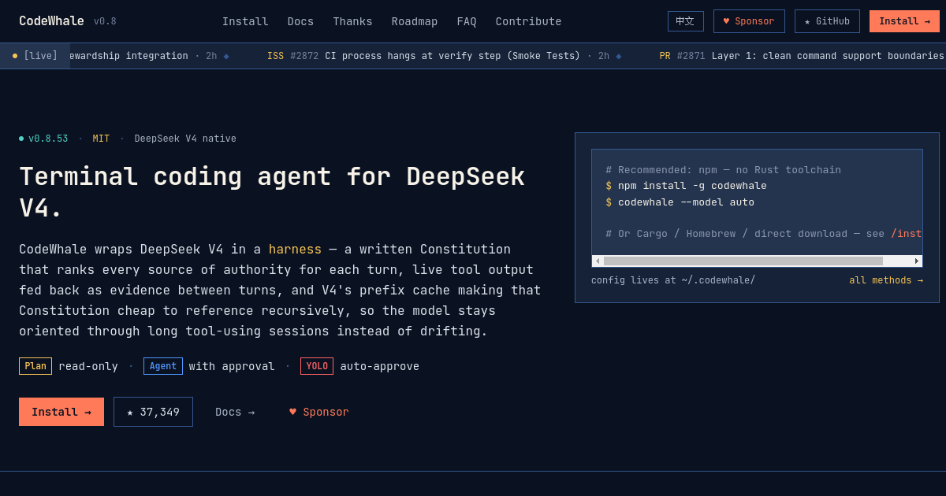Click the header Sponsor heart button
This screenshot has width=946, height=496.
(749, 21)
